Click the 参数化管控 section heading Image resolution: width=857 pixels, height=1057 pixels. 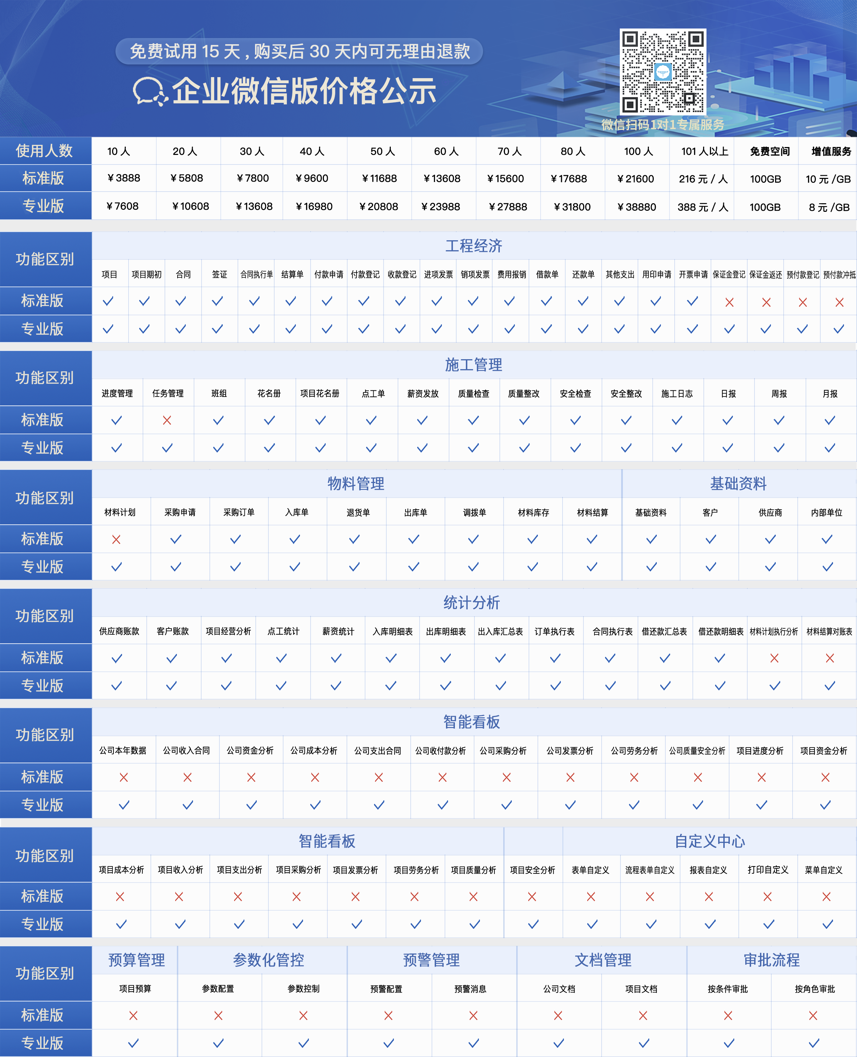pyautogui.click(x=268, y=960)
